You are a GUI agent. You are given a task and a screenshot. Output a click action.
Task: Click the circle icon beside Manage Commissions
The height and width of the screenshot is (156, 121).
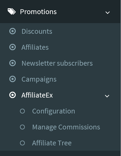coord(22,127)
